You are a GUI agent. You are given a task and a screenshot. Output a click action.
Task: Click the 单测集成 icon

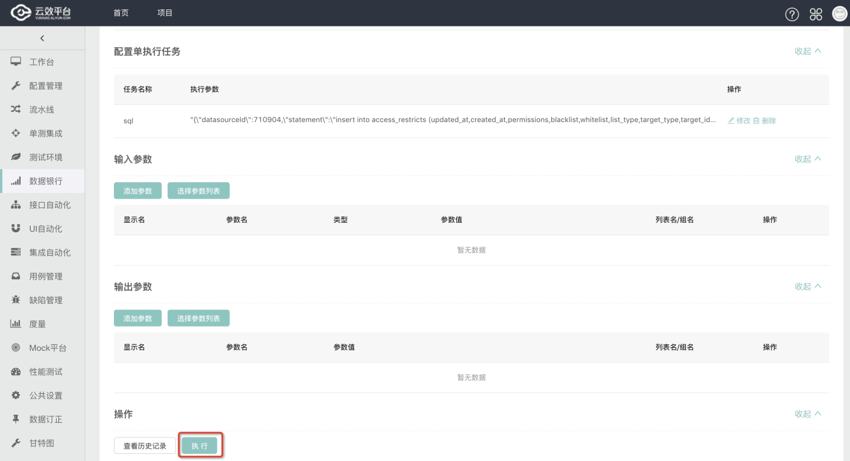(x=16, y=133)
